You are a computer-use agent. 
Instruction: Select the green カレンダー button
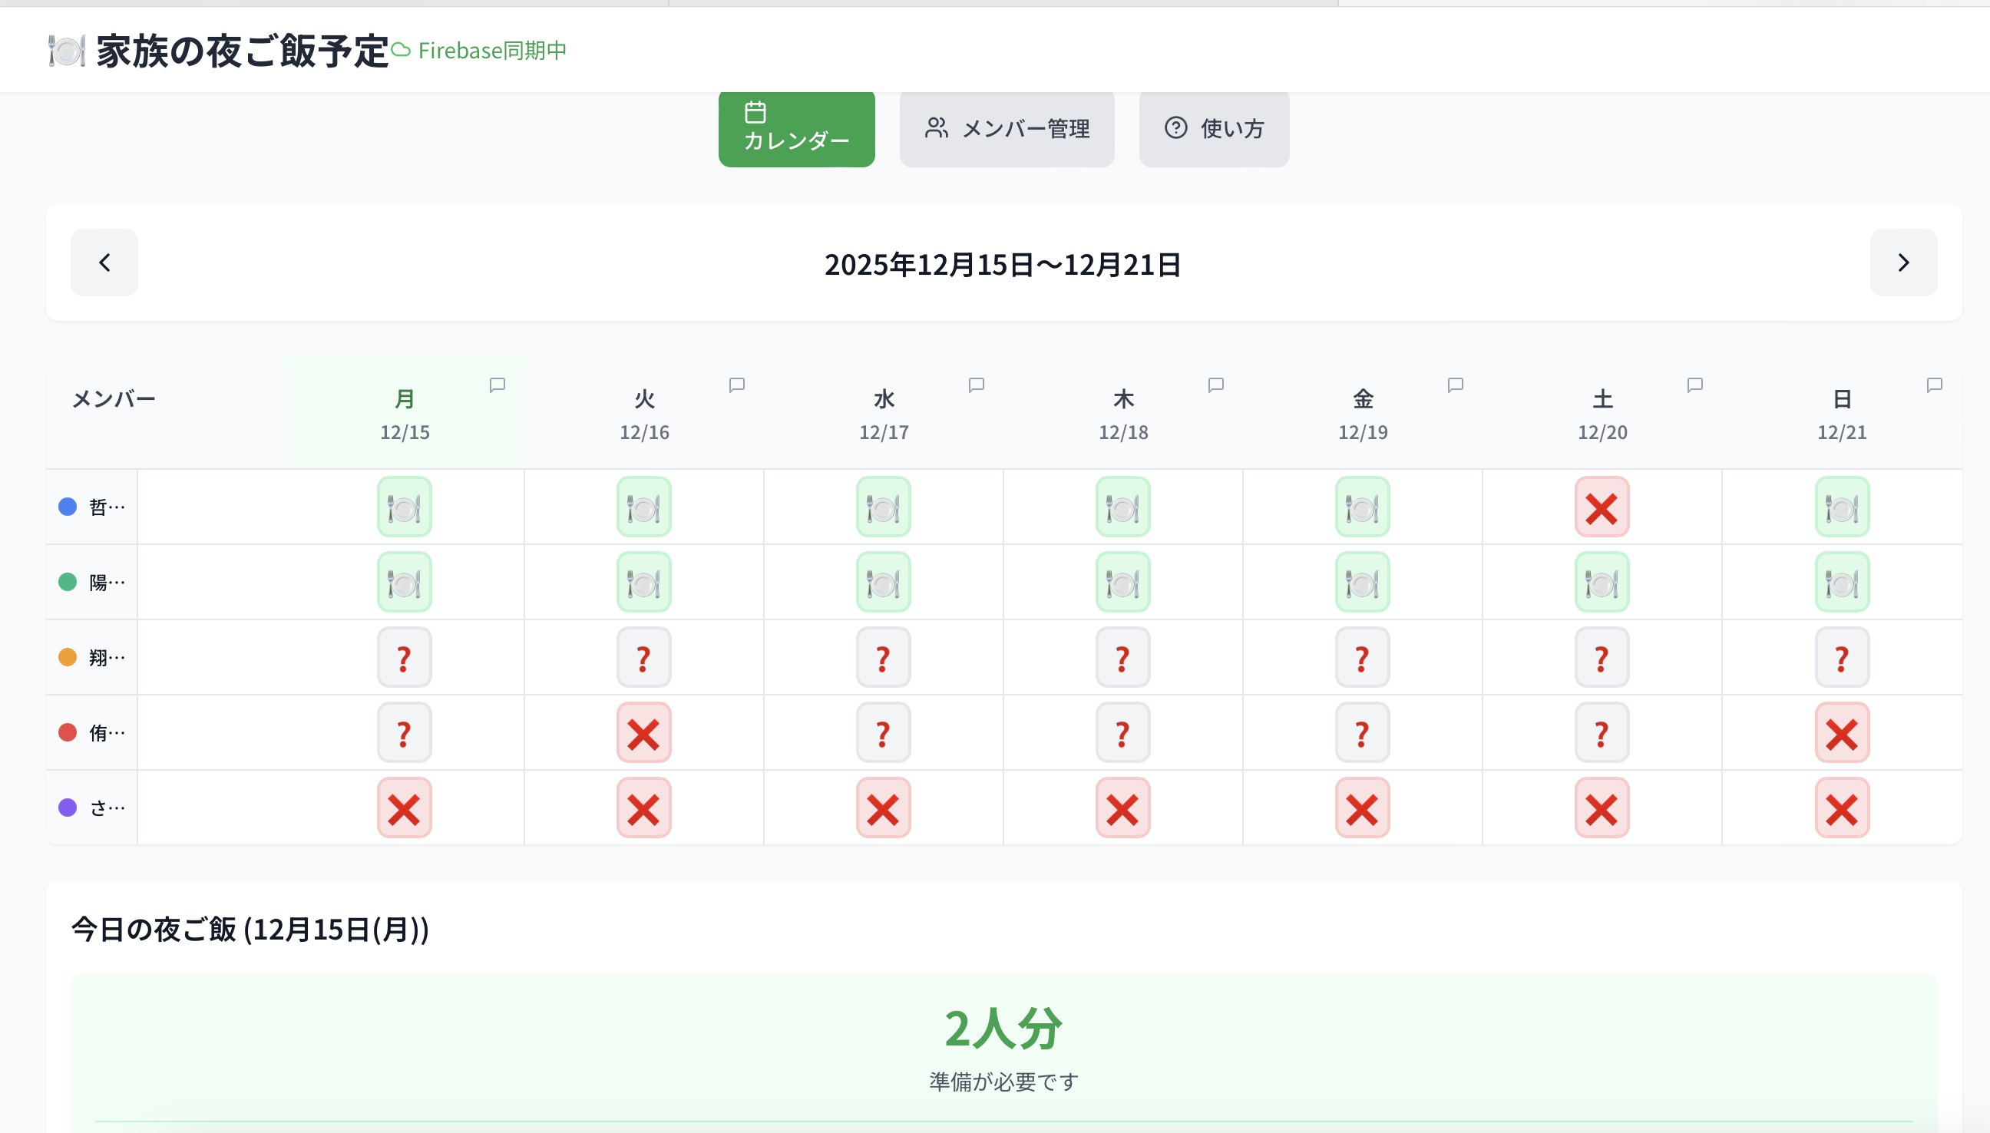pyautogui.click(x=796, y=128)
